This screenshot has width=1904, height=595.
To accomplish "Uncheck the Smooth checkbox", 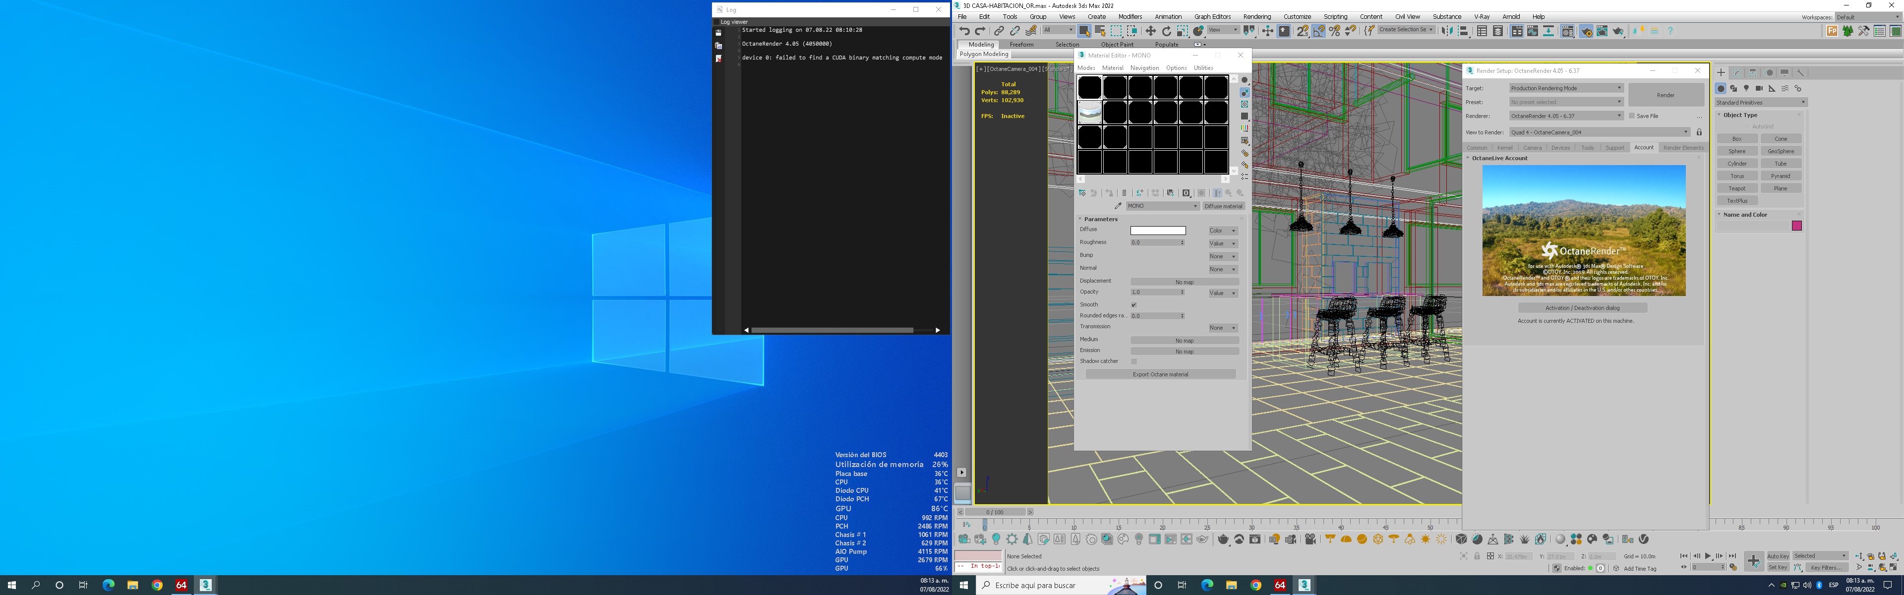I will 1134,304.
